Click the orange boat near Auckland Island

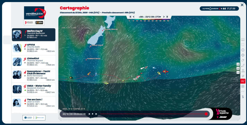(x=89, y=73)
